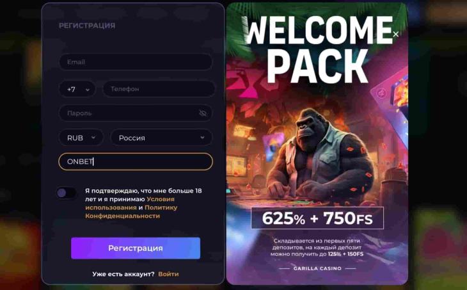Select the Пароль password field

pos(136,113)
